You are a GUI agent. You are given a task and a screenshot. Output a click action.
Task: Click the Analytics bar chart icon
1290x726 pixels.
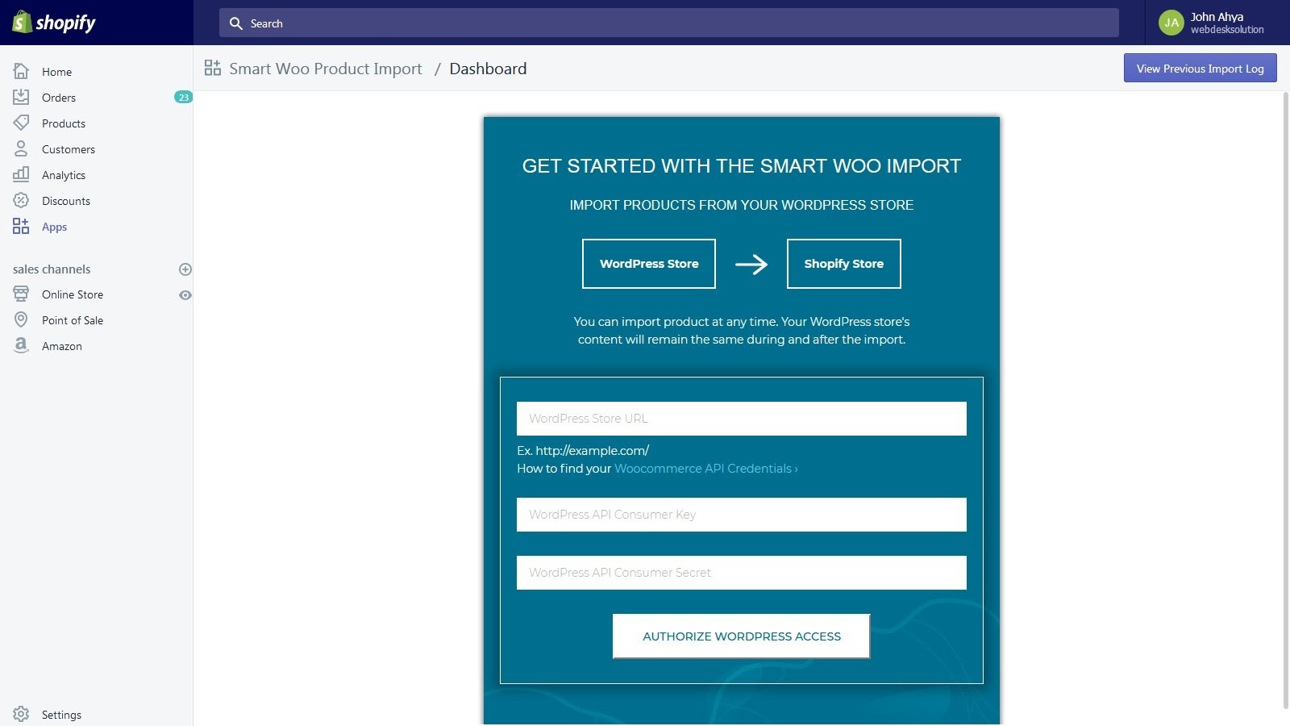point(21,174)
